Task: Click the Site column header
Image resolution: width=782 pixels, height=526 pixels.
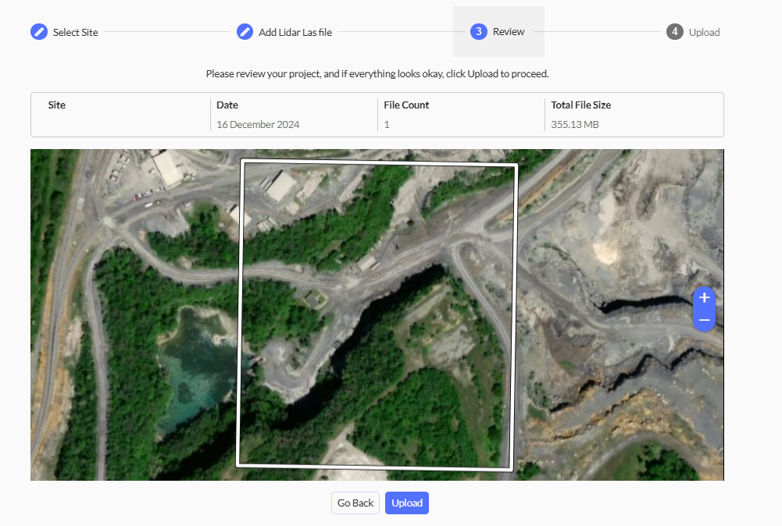Action: 57,105
